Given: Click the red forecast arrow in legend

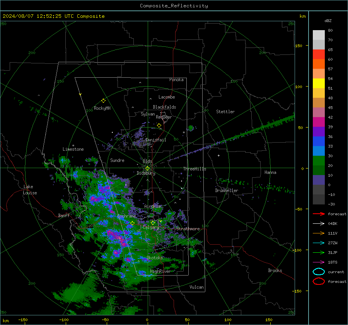Looking at the screenshot, I should coord(319,214).
